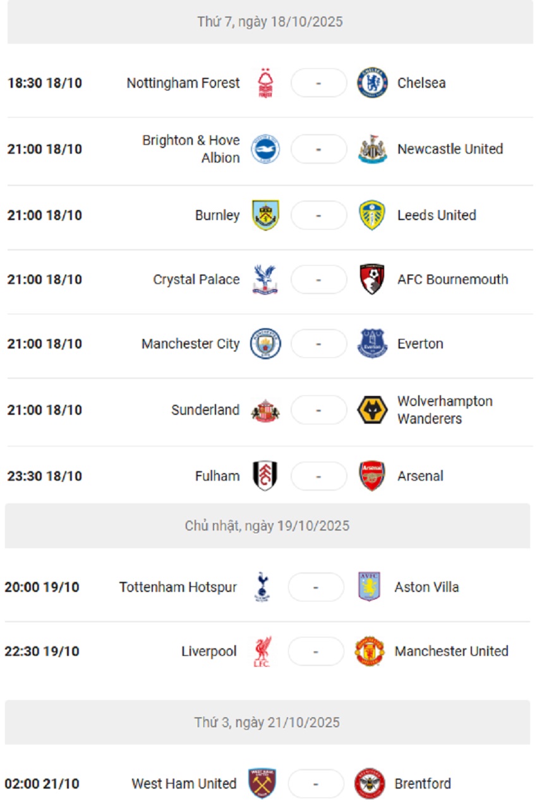Open the Tottenham Hotspur team link
The width and height of the screenshot is (537, 807).
(178, 587)
